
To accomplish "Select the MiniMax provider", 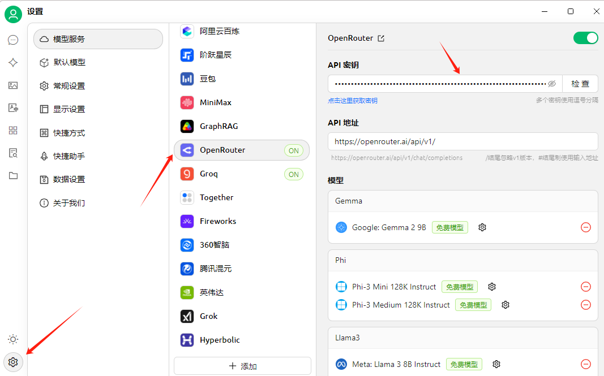I will 242,102.
